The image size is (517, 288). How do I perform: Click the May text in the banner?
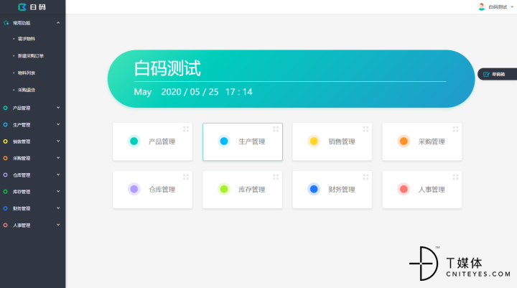tap(142, 92)
